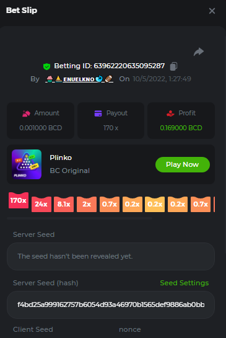Select the 2x multiplier tile
Screen dimensions: 226x338
click(87, 204)
